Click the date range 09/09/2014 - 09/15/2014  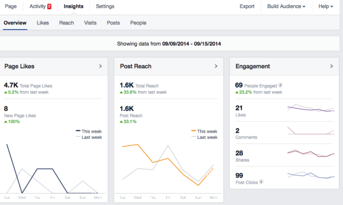pyautogui.click(x=192, y=44)
